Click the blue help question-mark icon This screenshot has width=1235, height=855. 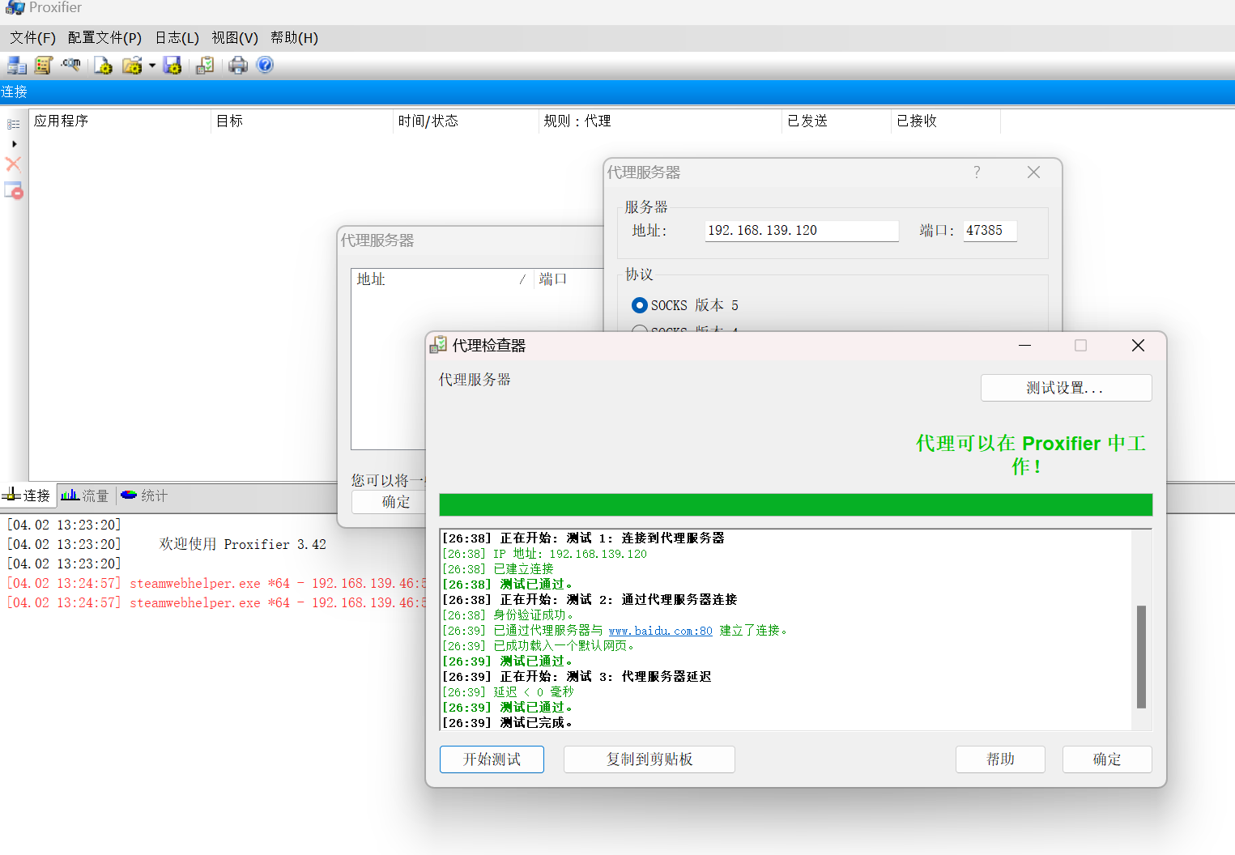click(x=265, y=65)
